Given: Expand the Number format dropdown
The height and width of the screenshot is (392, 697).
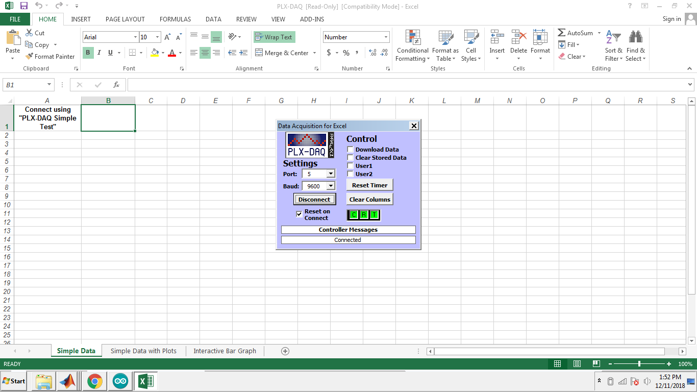Looking at the screenshot, I should [386, 37].
